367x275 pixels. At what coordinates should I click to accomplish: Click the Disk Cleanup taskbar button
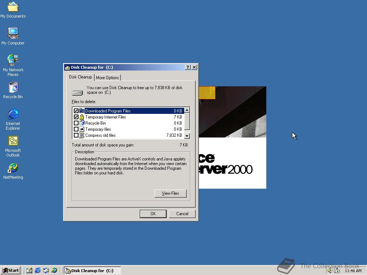coord(92,271)
